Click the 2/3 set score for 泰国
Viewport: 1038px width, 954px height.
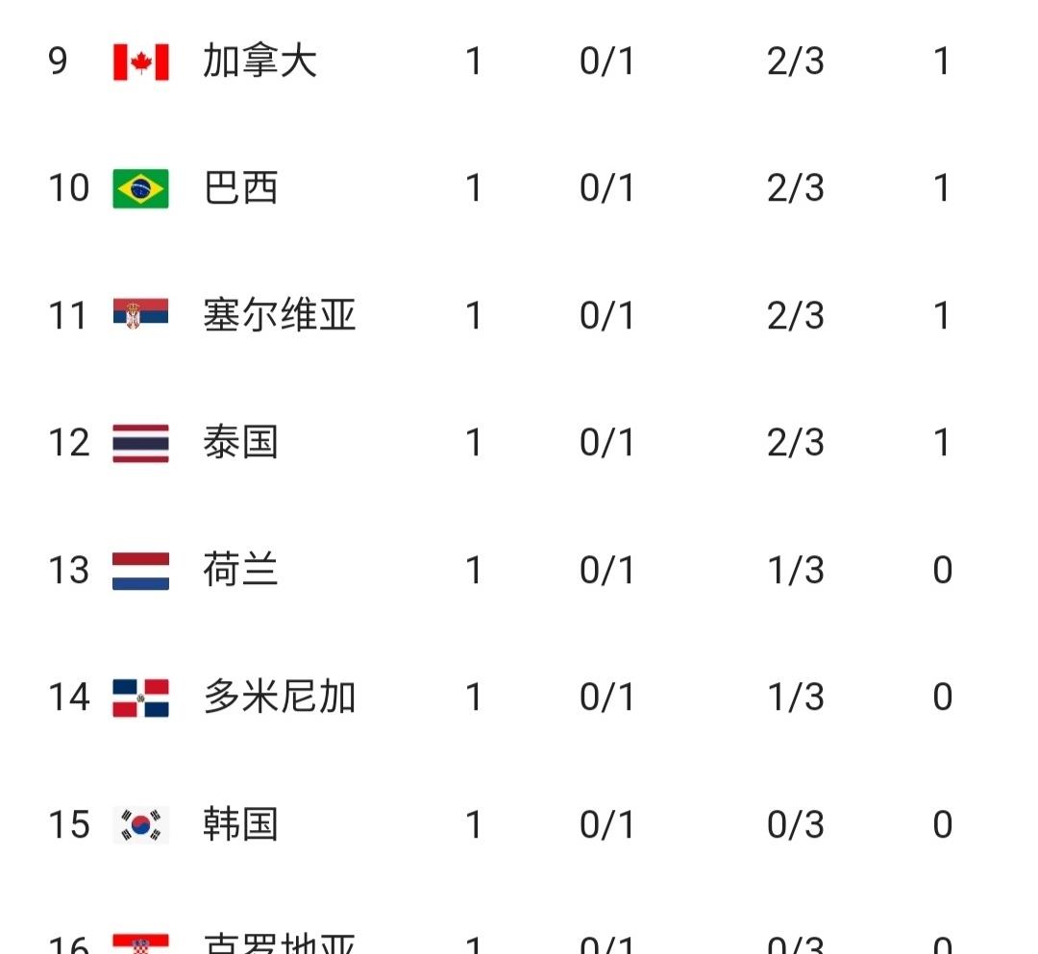point(795,443)
